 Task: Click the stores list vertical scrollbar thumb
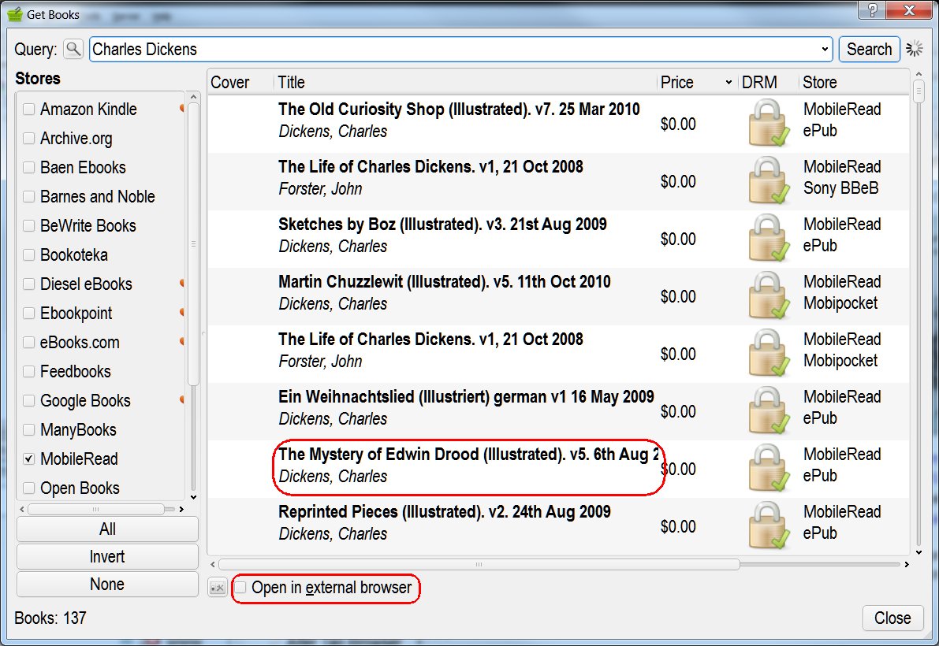tap(193, 244)
